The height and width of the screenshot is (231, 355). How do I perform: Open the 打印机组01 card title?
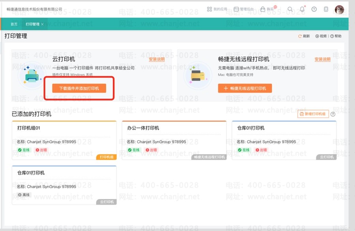(x=28, y=128)
